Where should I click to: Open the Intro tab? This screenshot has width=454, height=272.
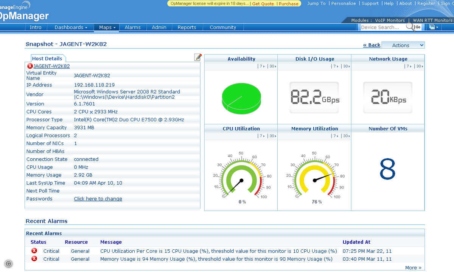pyautogui.click(x=36, y=27)
